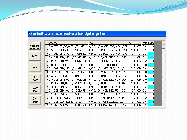Click the chromosome cell in row 9

tap(68, 76)
